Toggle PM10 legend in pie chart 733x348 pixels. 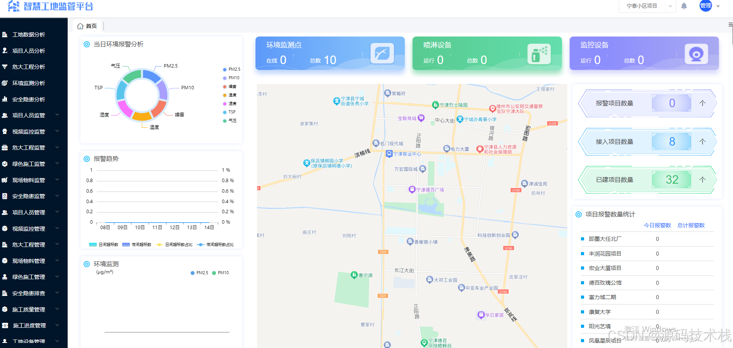231,78
